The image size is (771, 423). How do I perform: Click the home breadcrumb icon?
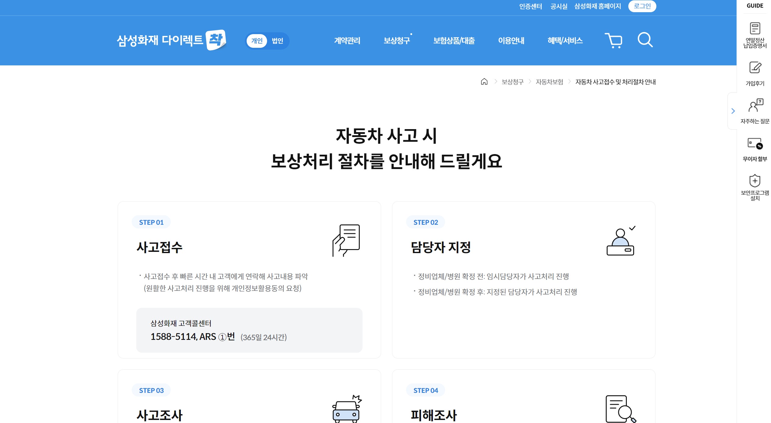pyautogui.click(x=484, y=82)
